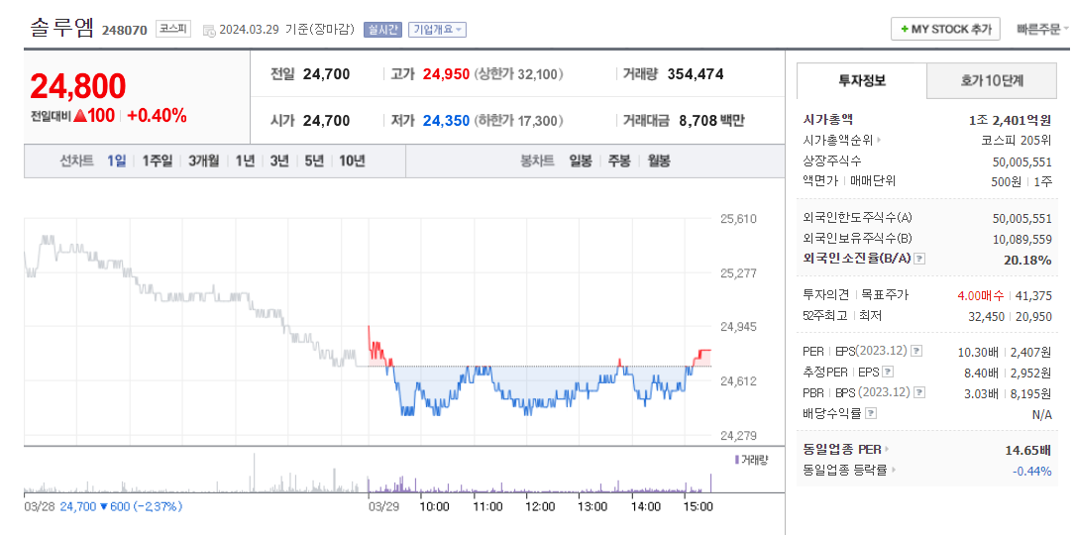Image resolution: width=1074 pixels, height=535 pixels.
Task: Click the 저가 value 24,350
Action: (447, 121)
